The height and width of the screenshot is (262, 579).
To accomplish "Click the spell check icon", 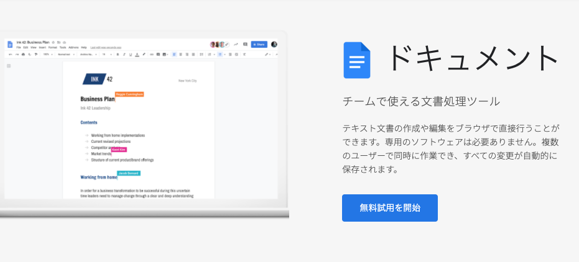I will coord(30,55).
